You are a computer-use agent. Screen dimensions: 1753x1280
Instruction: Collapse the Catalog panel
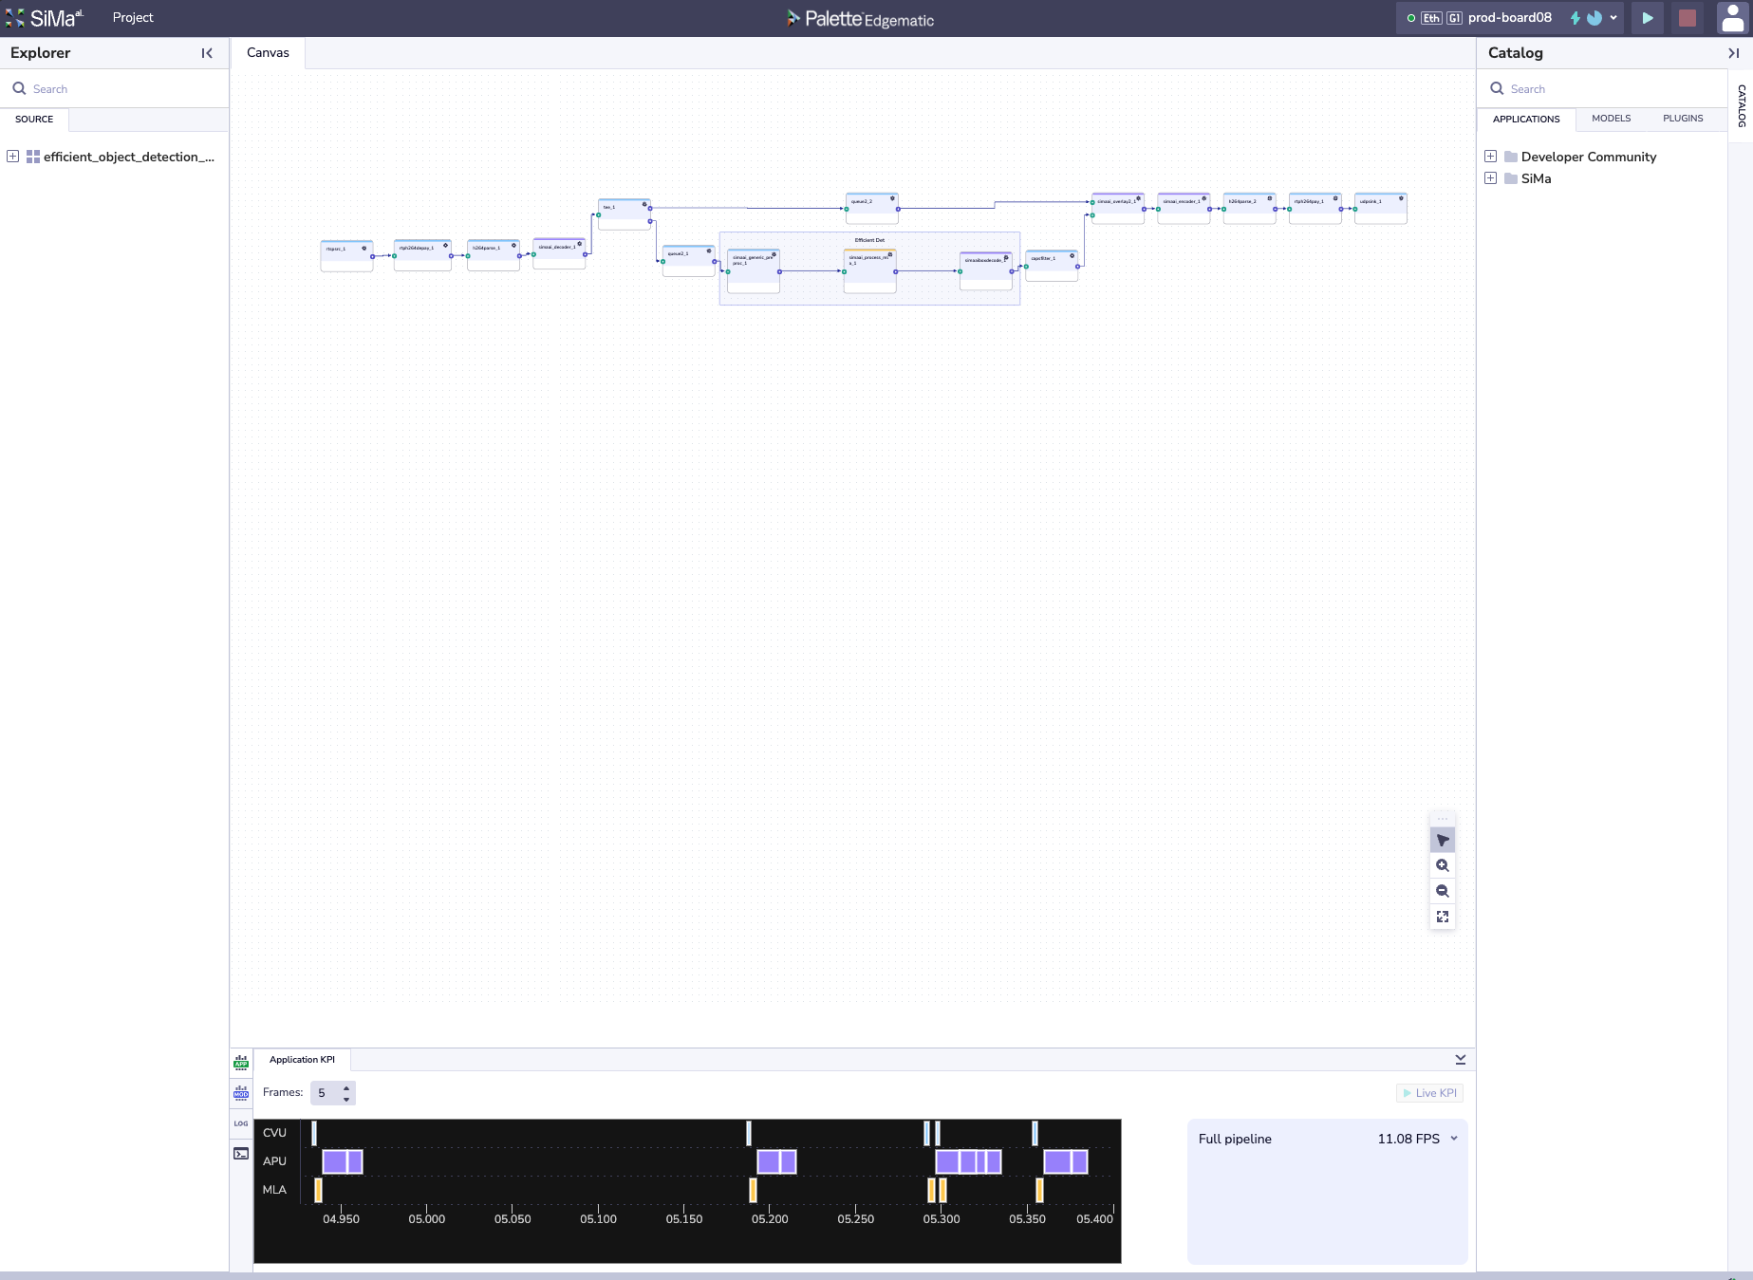point(1733,53)
